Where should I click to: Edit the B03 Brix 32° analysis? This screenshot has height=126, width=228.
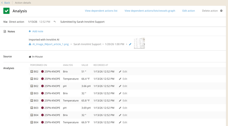(x=123, y=93)
